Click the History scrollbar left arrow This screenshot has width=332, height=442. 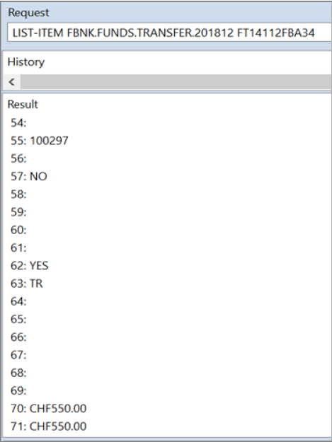point(12,82)
